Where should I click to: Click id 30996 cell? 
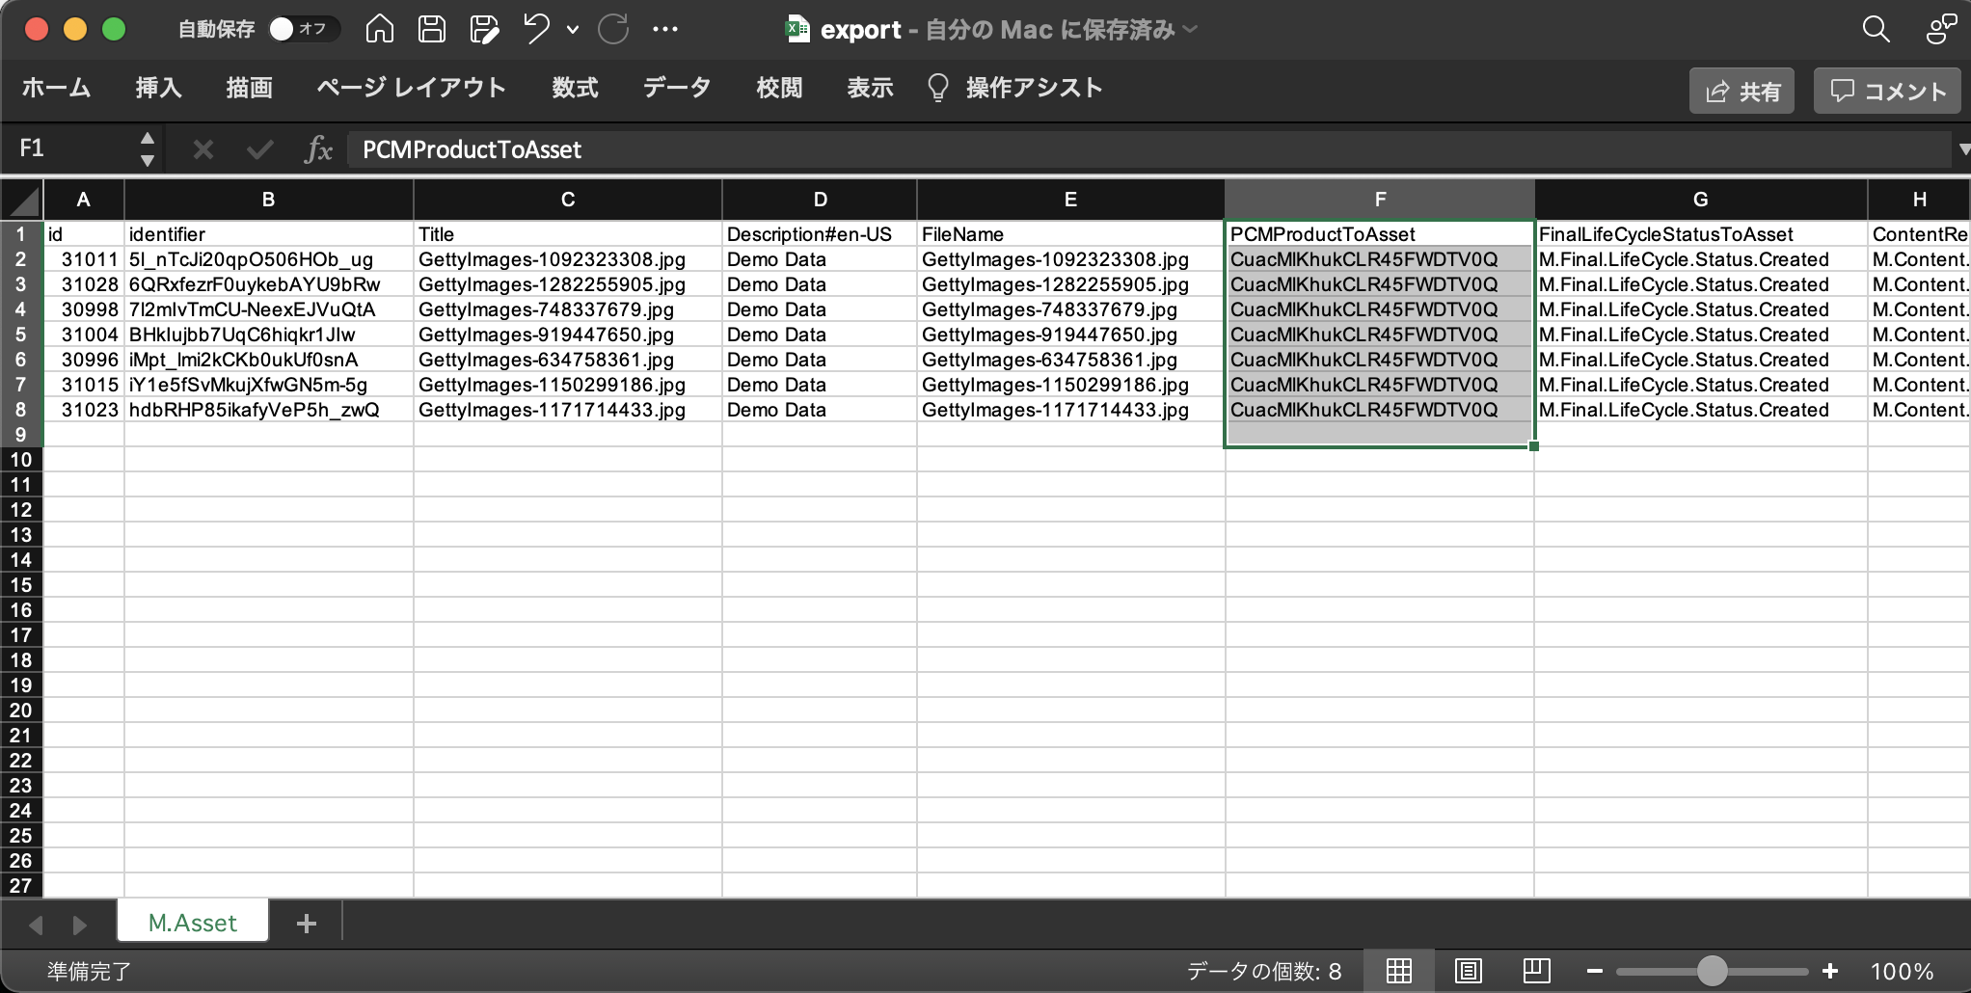(84, 360)
